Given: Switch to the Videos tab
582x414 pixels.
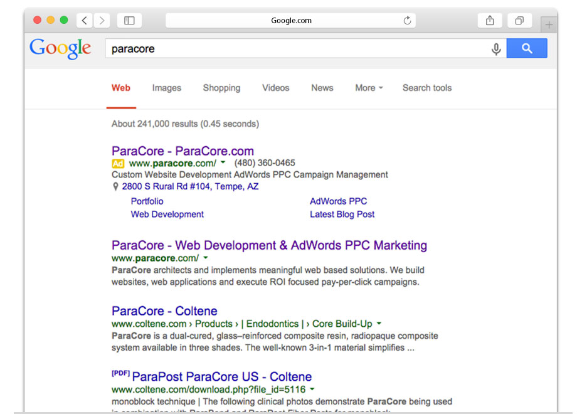Looking at the screenshot, I should click(x=275, y=88).
